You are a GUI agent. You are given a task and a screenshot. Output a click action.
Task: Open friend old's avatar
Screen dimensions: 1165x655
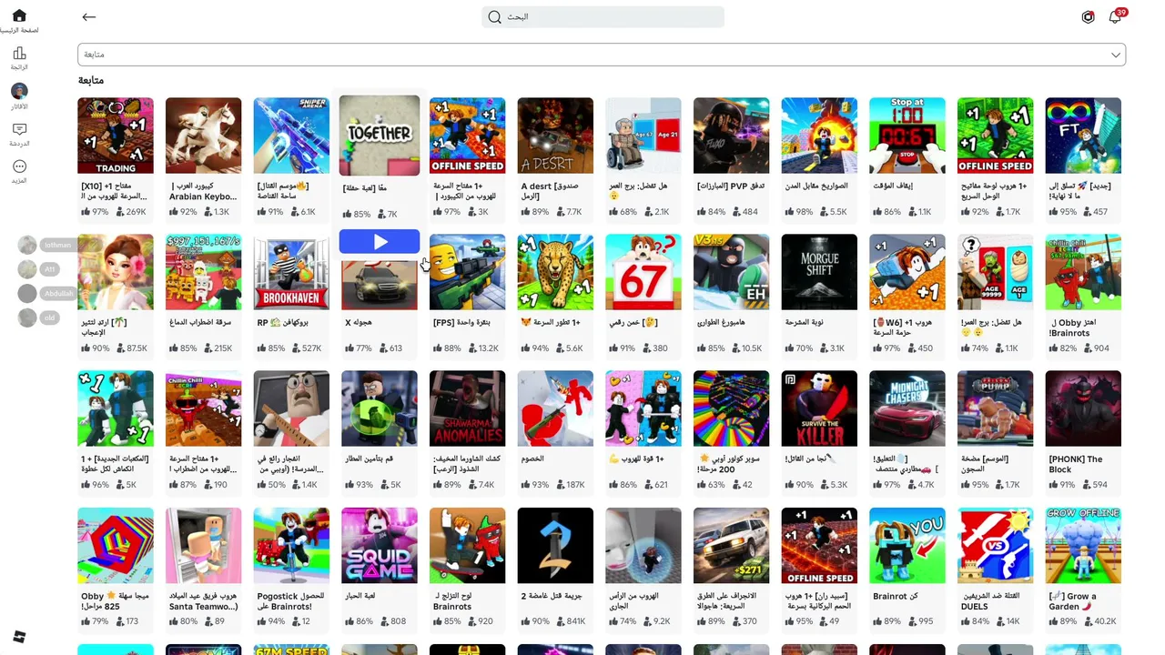[x=27, y=317]
